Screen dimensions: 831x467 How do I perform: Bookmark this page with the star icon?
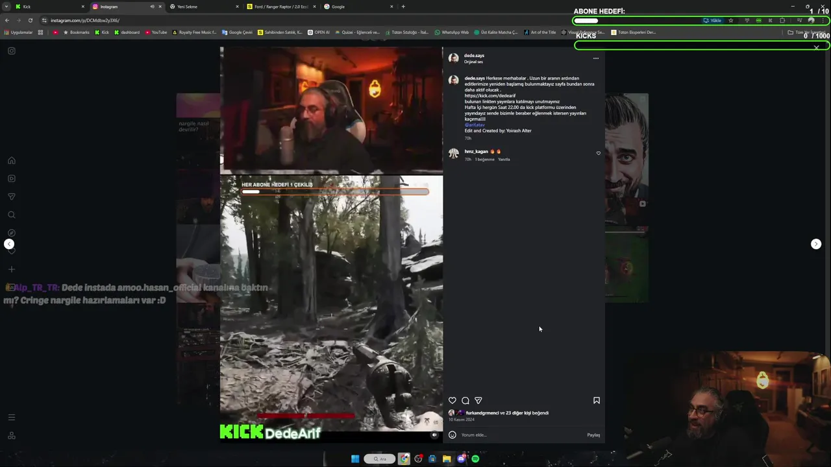point(731,20)
